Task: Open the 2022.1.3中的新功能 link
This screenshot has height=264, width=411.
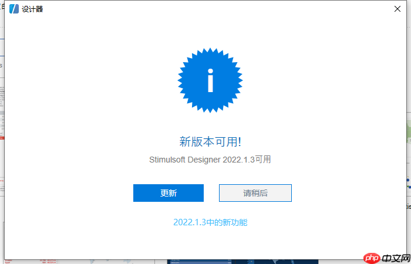Action: click(x=210, y=222)
